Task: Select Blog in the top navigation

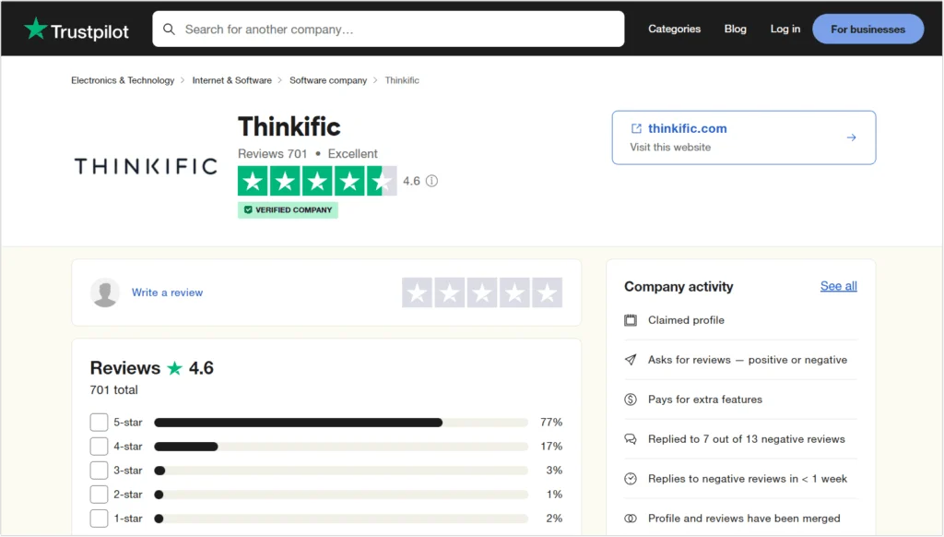Action: (735, 29)
